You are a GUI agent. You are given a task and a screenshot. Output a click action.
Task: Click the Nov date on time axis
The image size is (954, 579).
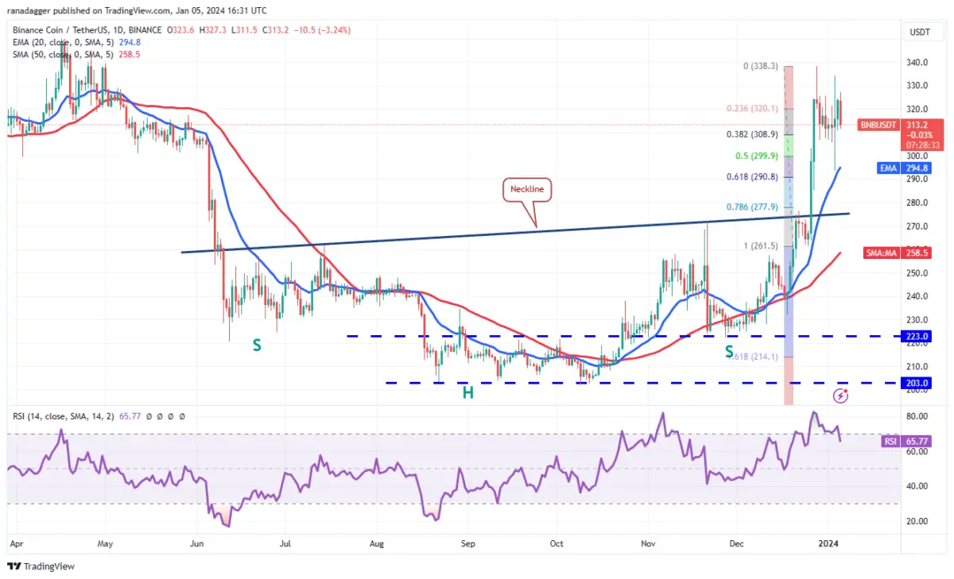point(648,544)
